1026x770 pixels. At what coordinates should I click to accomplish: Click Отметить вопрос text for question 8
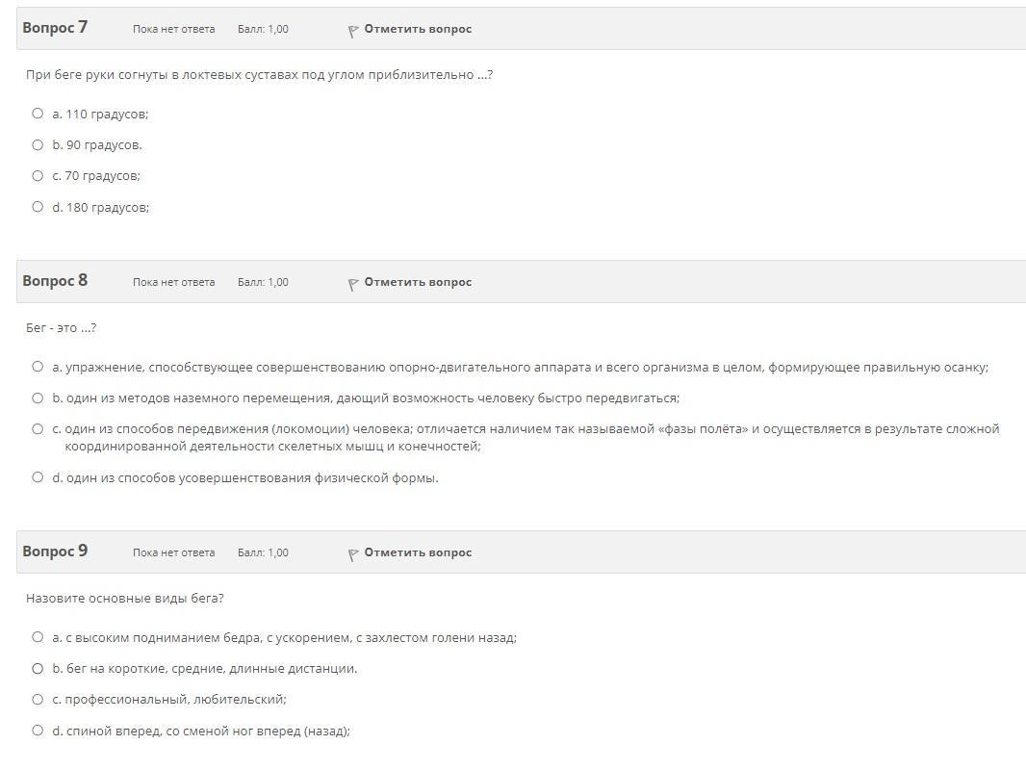point(418,282)
